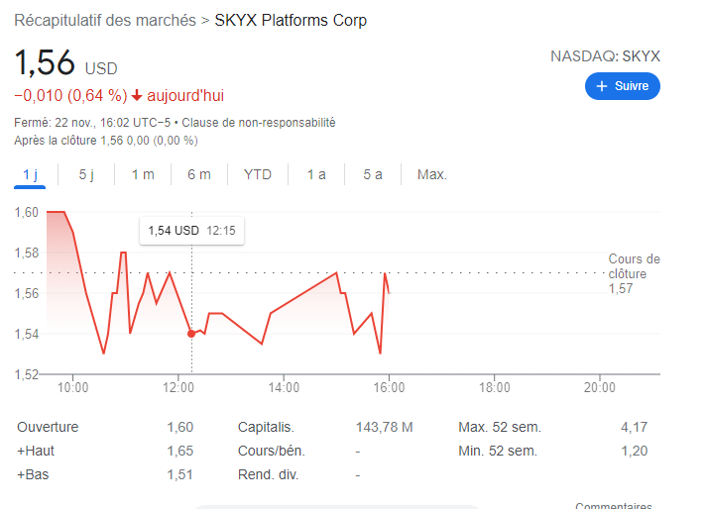Viewport: 705px width, 509px height.
Task: Open Récapitulatif des marchés breadcrumb link
Action: pyautogui.click(x=104, y=21)
